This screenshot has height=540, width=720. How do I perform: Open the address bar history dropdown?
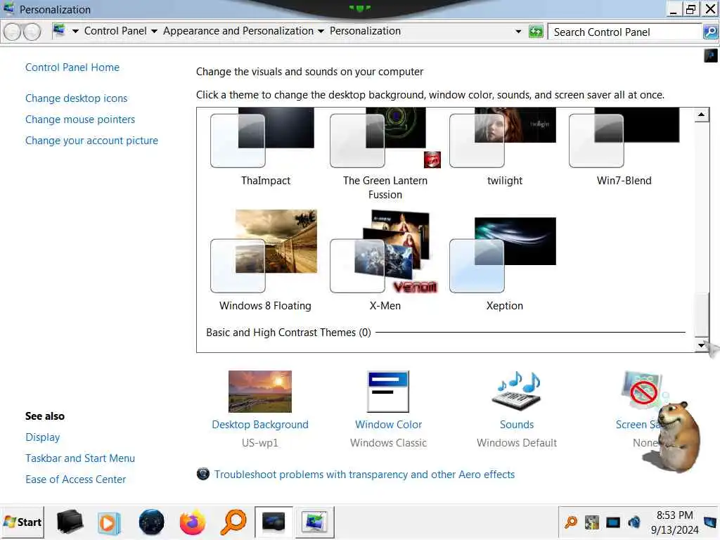click(518, 32)
